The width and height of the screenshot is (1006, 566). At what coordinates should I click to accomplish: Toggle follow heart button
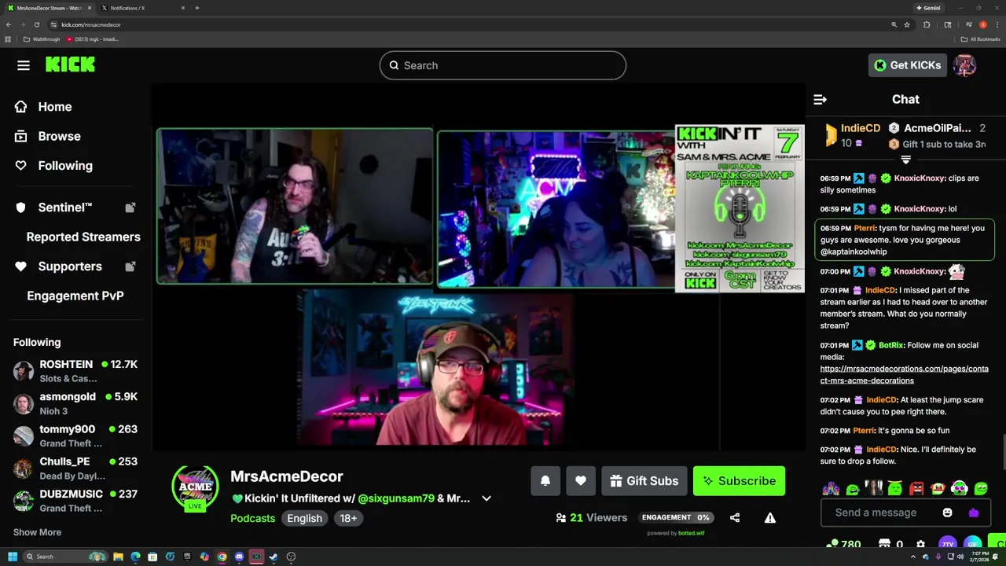pyautogui.click(x=581, y=481)
